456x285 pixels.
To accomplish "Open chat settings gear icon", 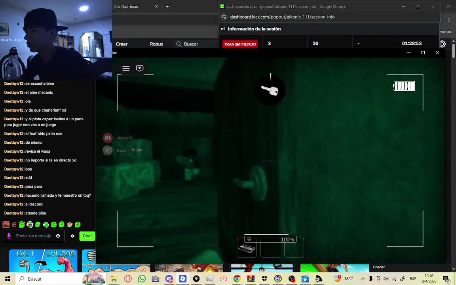I will pyautogui.click(x=73, y=236).
